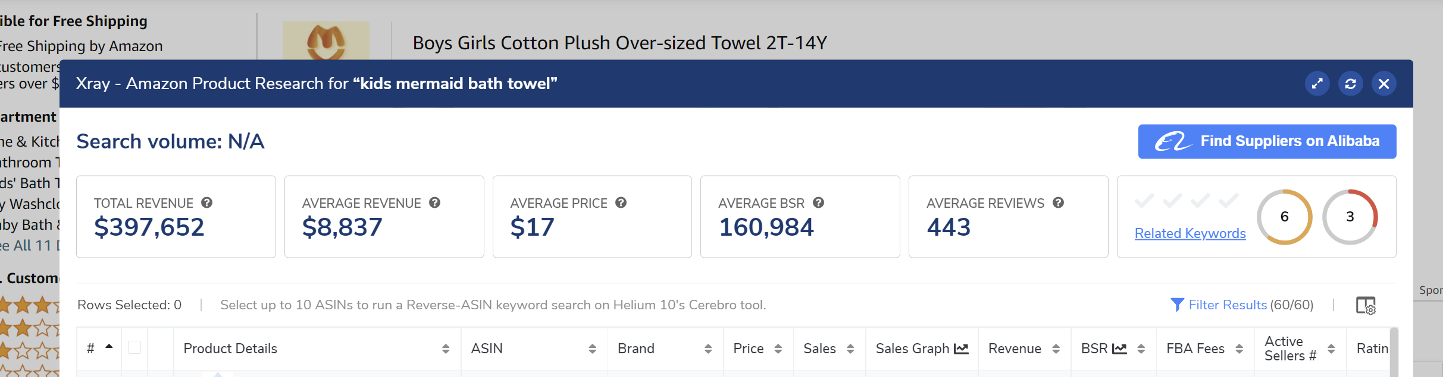Click the expand Xray window icon
This screenshot has width=1443, height=377.
point(1317,84)
